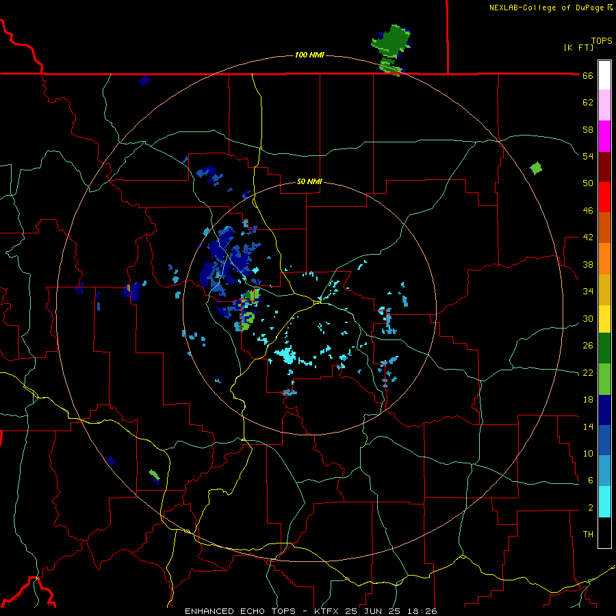This screenshot has width=616, height=616.
Task: Select the cyan legend swatch
Action: 604,502
